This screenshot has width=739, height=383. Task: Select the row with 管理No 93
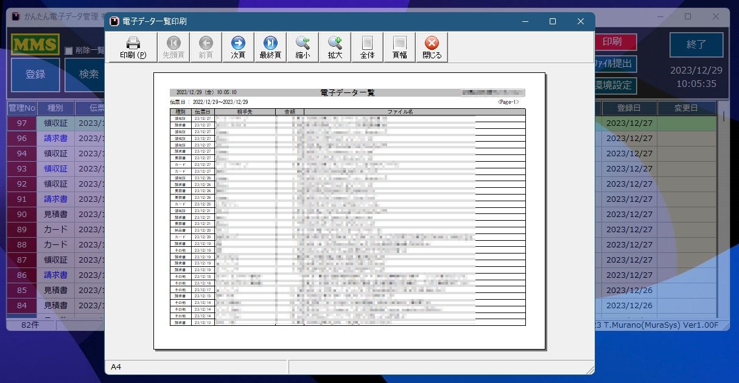point(21,169)
